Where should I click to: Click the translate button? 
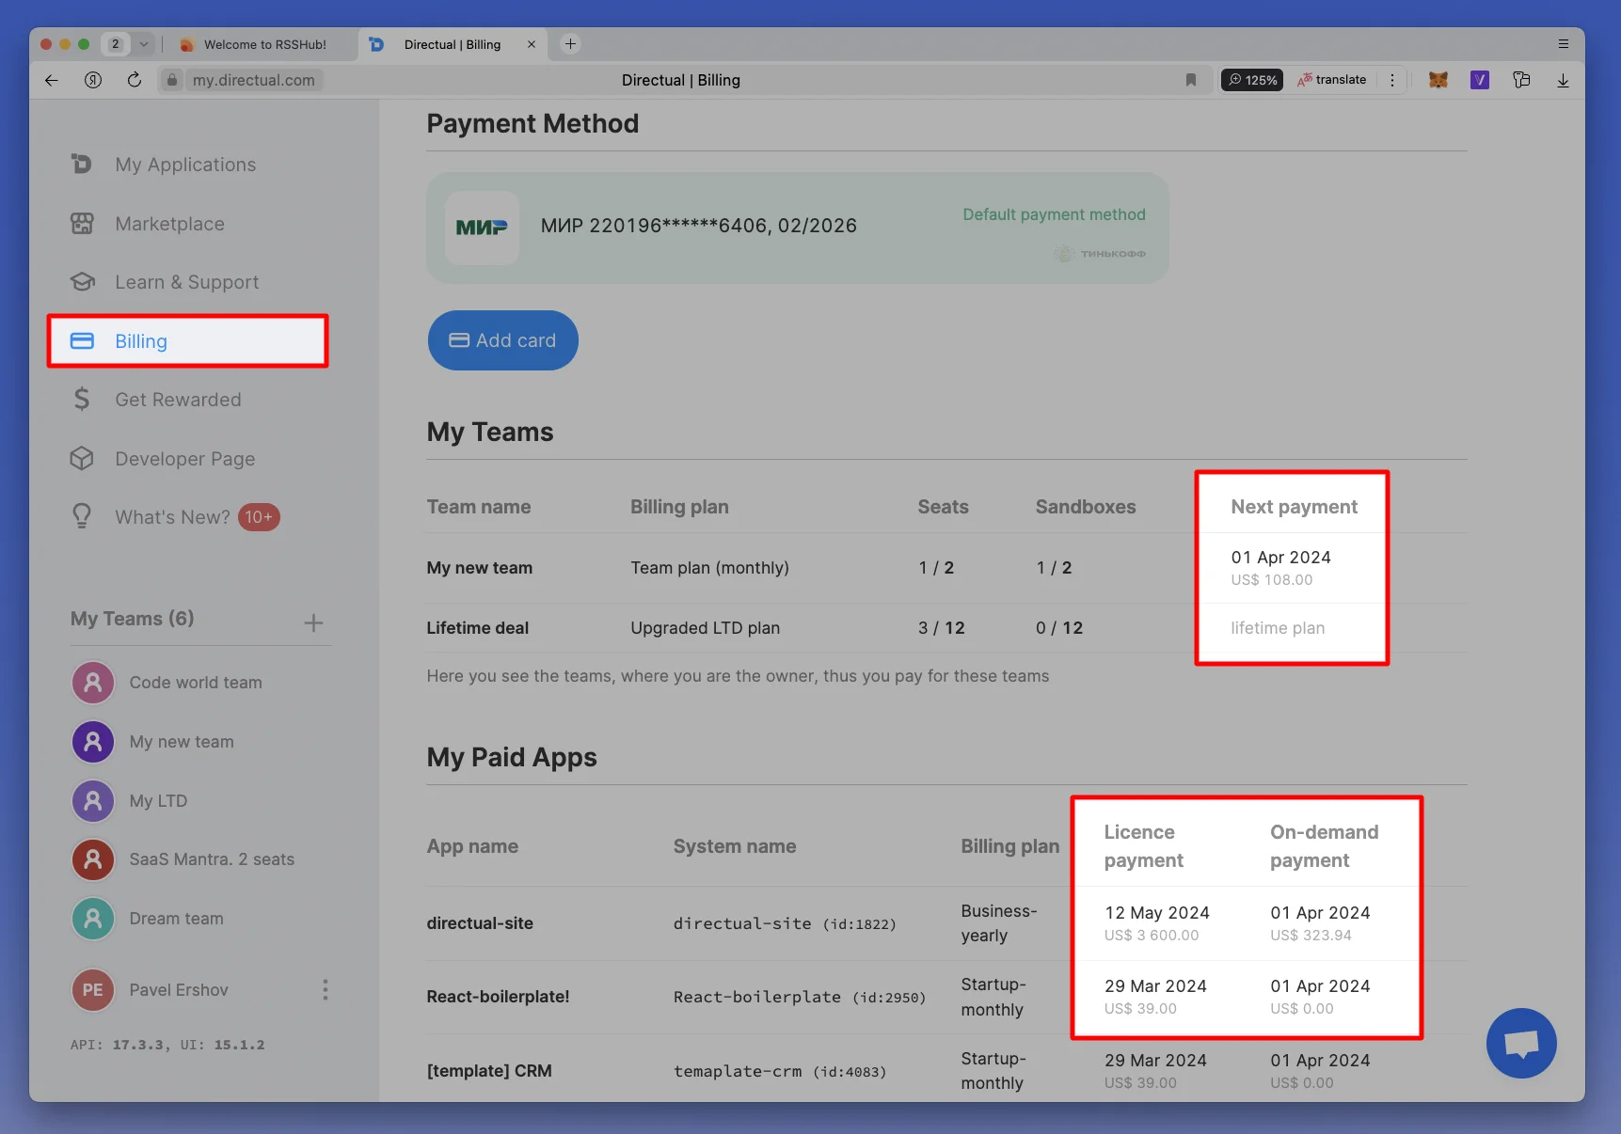[1332, 80]
